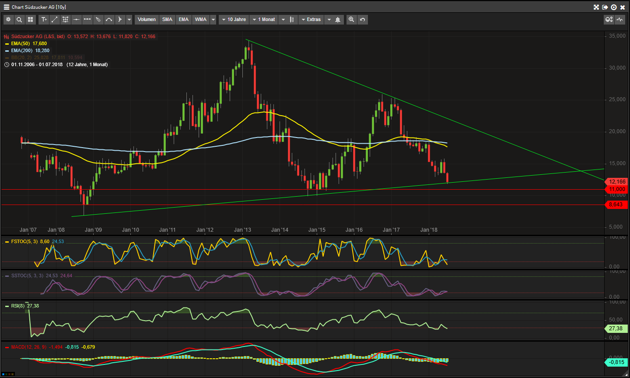This screenshot has height=378, width=630.
Task: Click the red 11,000 price line label
Action: (x=617, y=190)
